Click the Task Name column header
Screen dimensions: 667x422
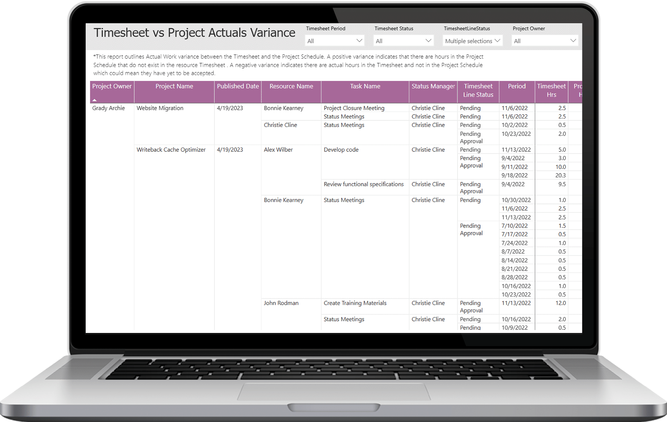(365, 86)
